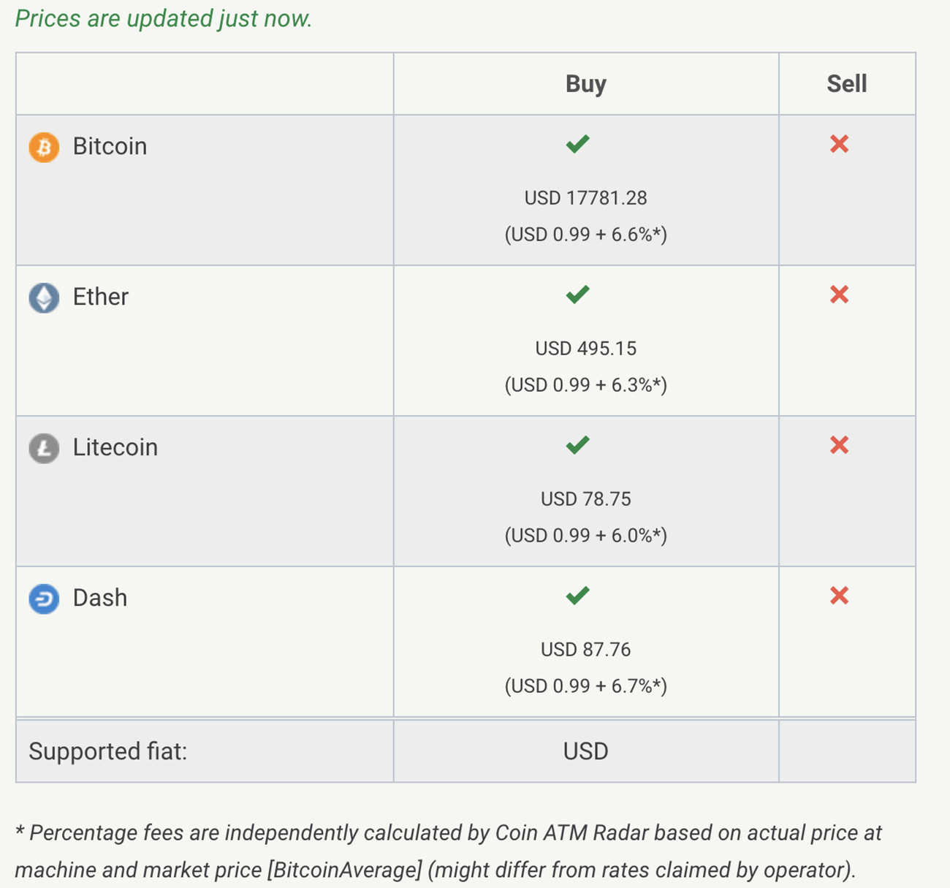950x888 pixels.
Task: Click the blue Dash coin icon
Action: (x=44, y=599)
